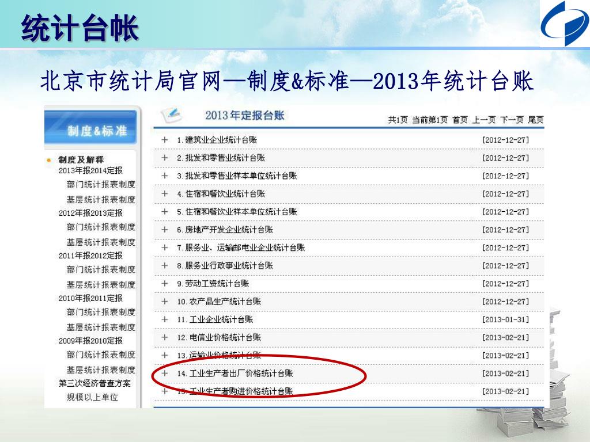Open 基层统计报表制度 under 2012年报2013定报
590x442 pixels.
101,242
